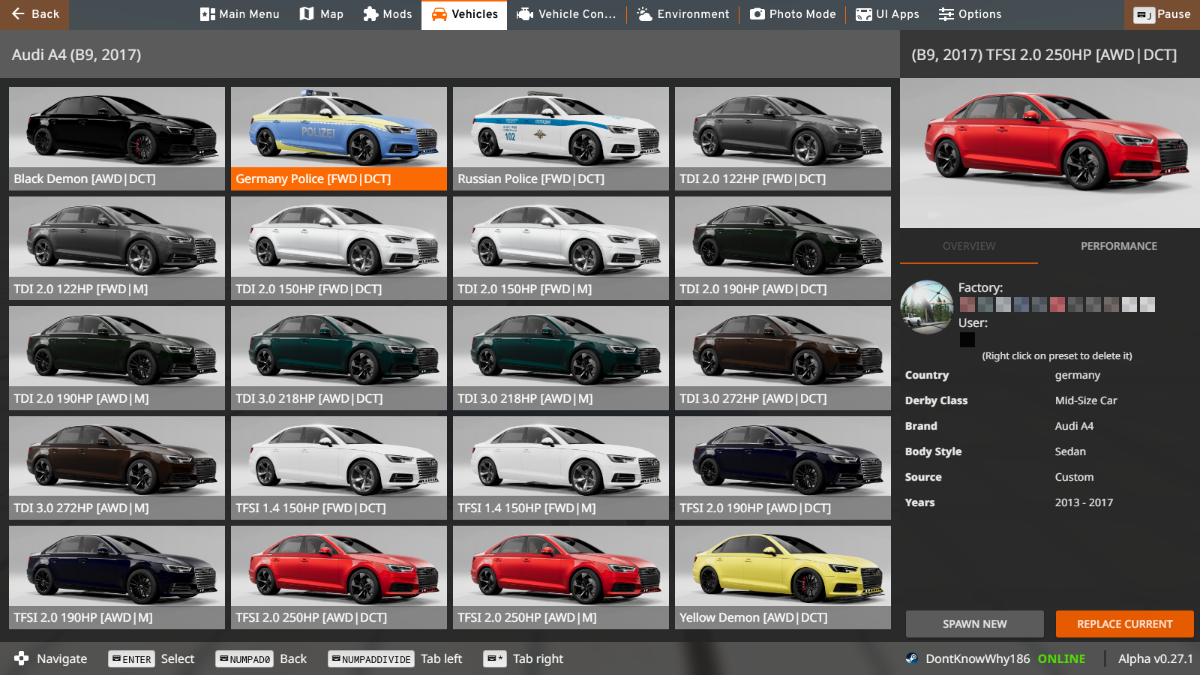This screenshot has height=675, width=1200.
Task: Switch to Photo Mode
Action: tap(793, 14)
